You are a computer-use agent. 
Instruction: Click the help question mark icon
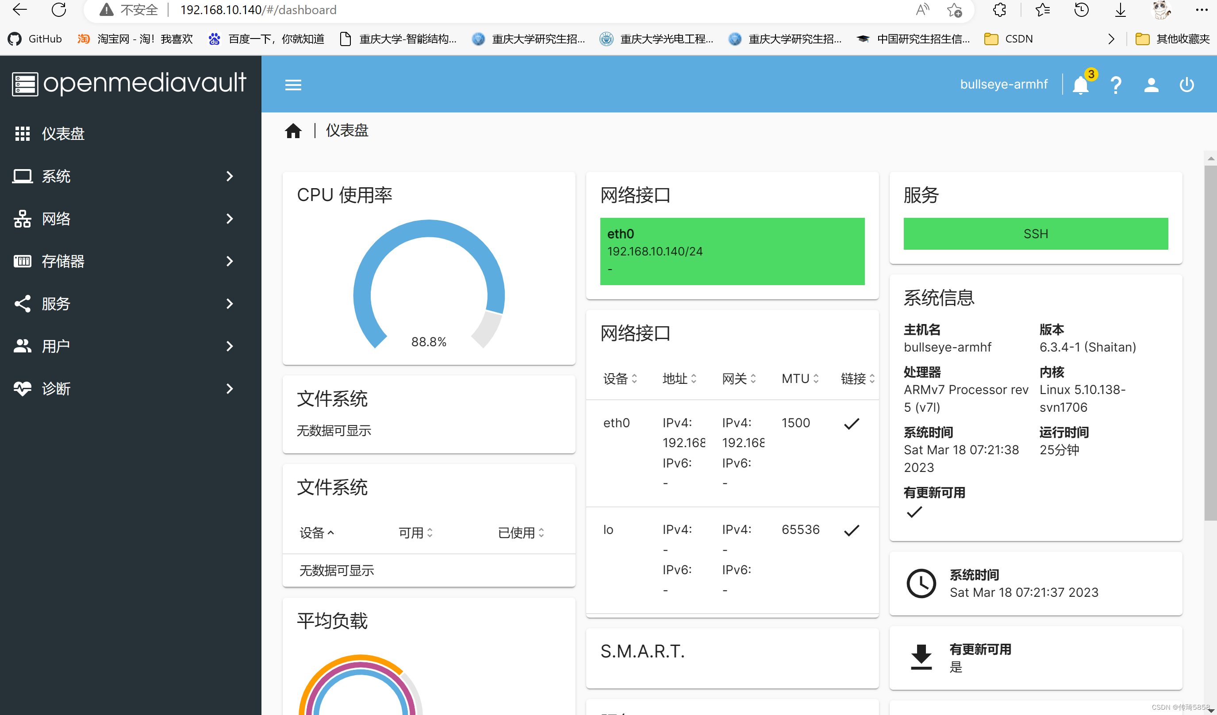(x=1116, y=85)
